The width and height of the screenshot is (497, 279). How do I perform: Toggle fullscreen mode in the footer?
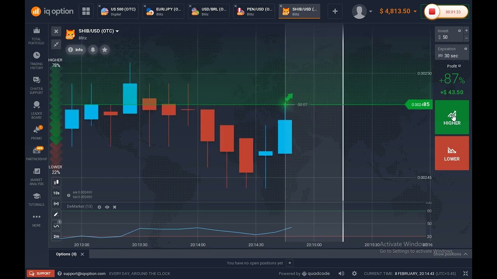[x=466, y=274]
